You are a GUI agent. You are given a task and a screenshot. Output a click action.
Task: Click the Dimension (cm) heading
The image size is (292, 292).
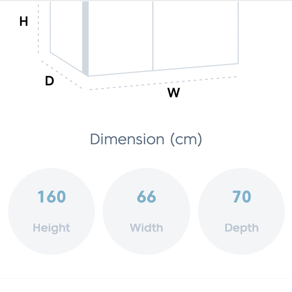tap(146, 139)
